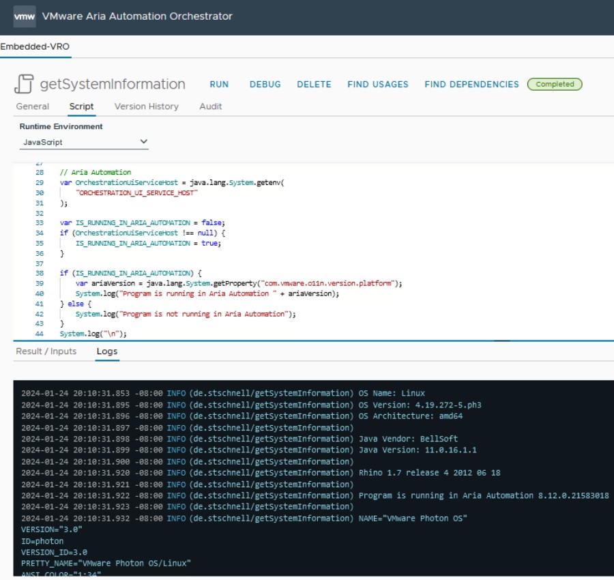This screenshot has width=614, height=580.
Task: Click the log entry timestamped 20:10:31.923
Action: [188, 506]
